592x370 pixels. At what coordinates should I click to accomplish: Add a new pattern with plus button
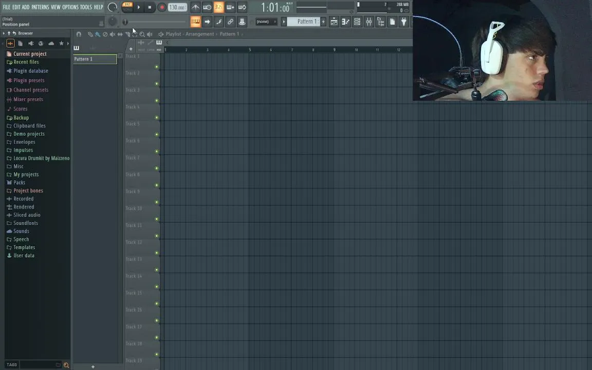323,22
